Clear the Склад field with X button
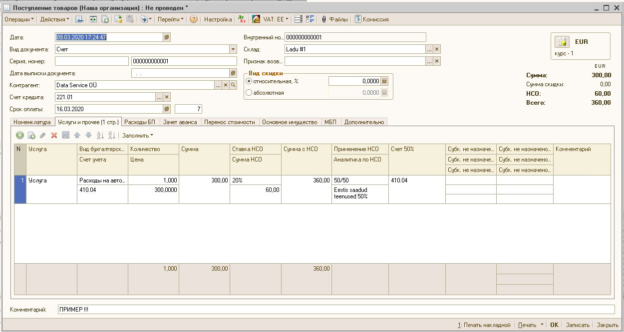Viewport: 624px width, 332px height. click(x=437, y=49)
